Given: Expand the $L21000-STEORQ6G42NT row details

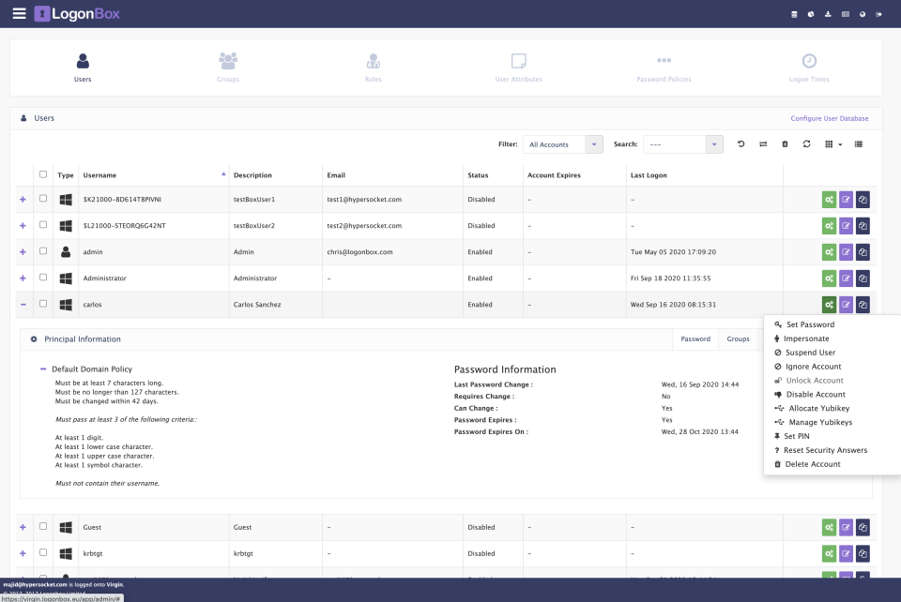Looking at the screenshot, I should pos(23,226).
